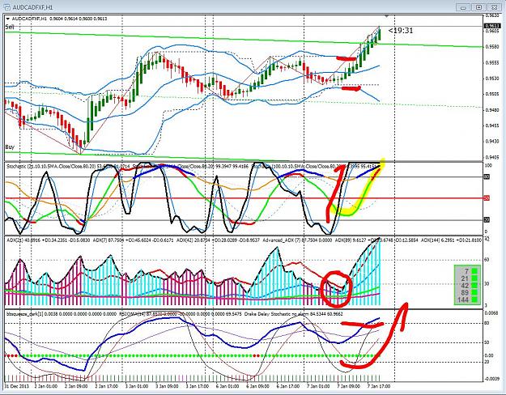The height and width of the screenshot is (395, 506).
Task: Click the 0.00 scale value in bottom panel
Action: [489, 355]
